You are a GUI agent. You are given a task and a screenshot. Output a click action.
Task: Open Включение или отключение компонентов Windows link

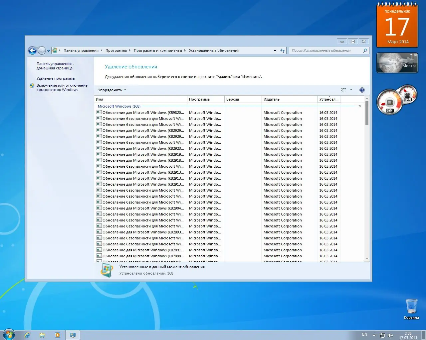62,87
